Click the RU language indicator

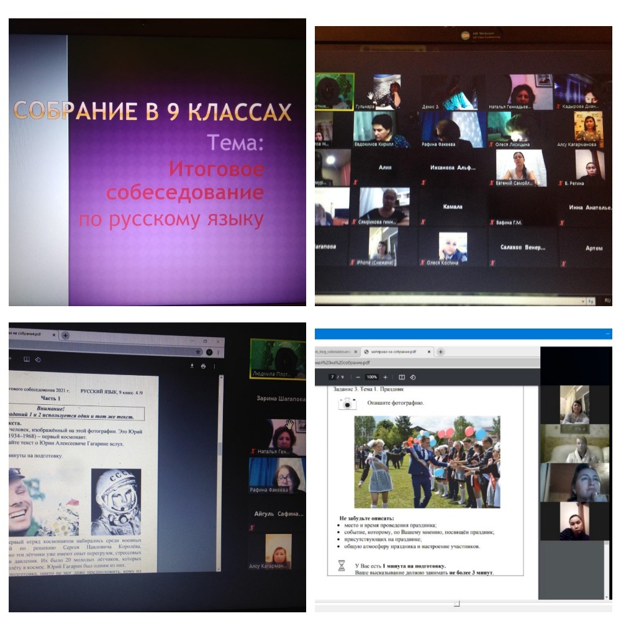pos(607,301)
